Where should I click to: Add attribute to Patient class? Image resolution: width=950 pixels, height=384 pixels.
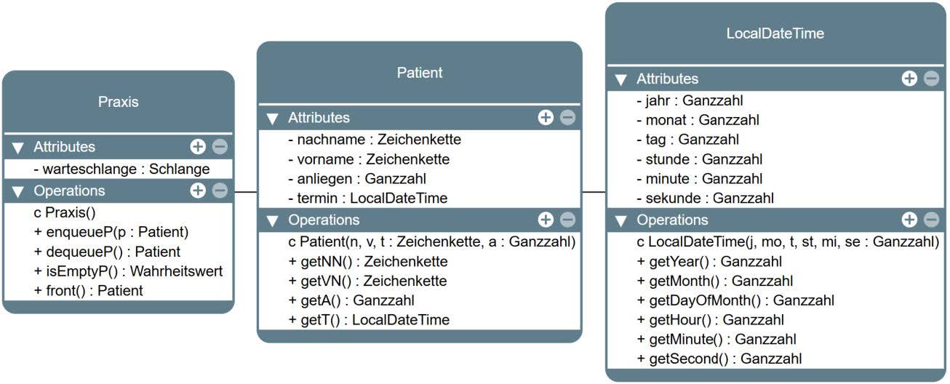pos(546,118)
